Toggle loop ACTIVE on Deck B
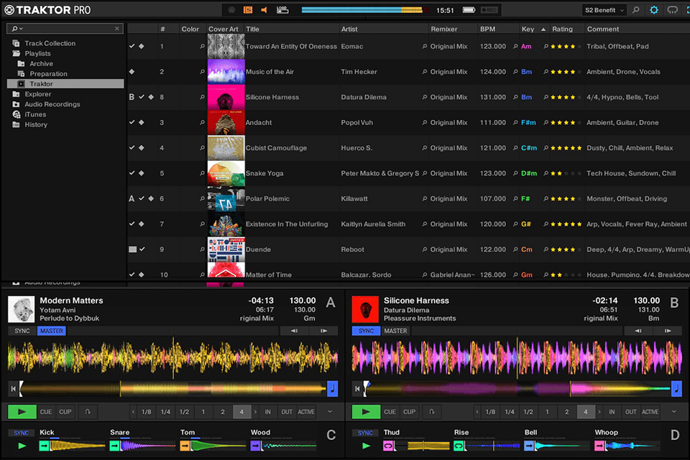The height and width of the screenshot is (460, 690). tap(650, 412)
